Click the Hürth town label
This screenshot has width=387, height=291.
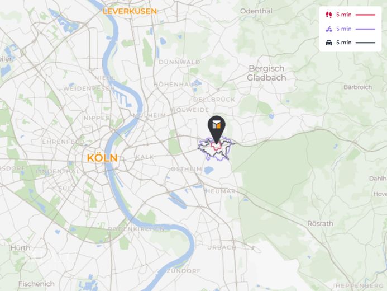pyautogui.click(x=21, y=248)
